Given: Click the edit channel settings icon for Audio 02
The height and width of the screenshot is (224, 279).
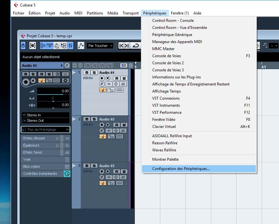Looking at the screenshot, I should point(102,130).
